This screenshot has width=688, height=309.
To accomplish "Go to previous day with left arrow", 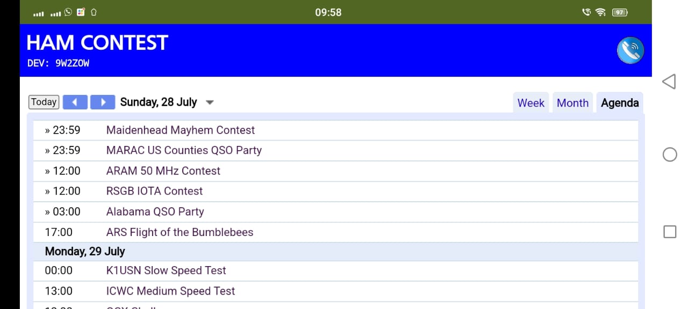I will click(75, 102).
